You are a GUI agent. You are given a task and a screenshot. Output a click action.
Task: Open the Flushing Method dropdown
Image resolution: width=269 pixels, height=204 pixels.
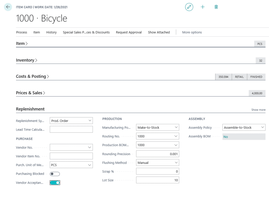pos(157,162)
